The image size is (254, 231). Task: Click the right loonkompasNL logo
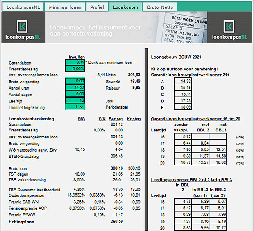[229, 27]
